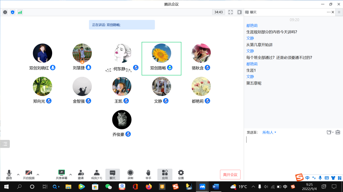Screen dimensions: 343x192
Task: Select 刘慧捷 avatar thumbnail
Action: click(82, 53)
